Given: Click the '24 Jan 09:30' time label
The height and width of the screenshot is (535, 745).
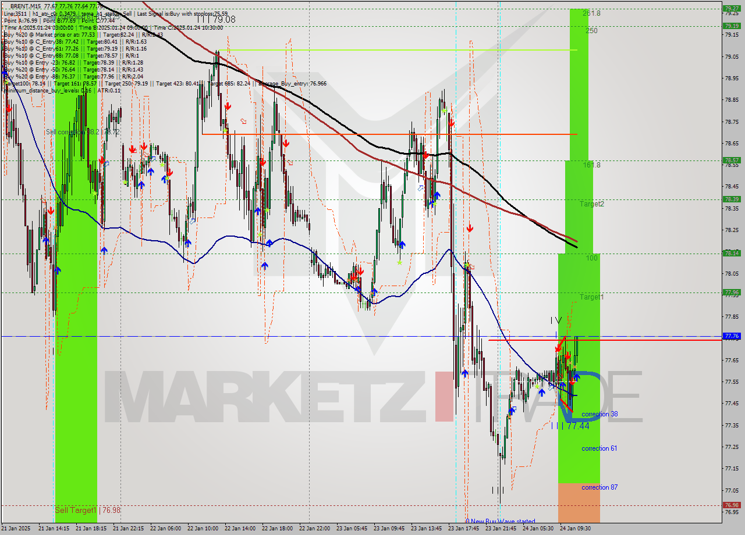Looking at the screenshot, I should coord(576,529).
